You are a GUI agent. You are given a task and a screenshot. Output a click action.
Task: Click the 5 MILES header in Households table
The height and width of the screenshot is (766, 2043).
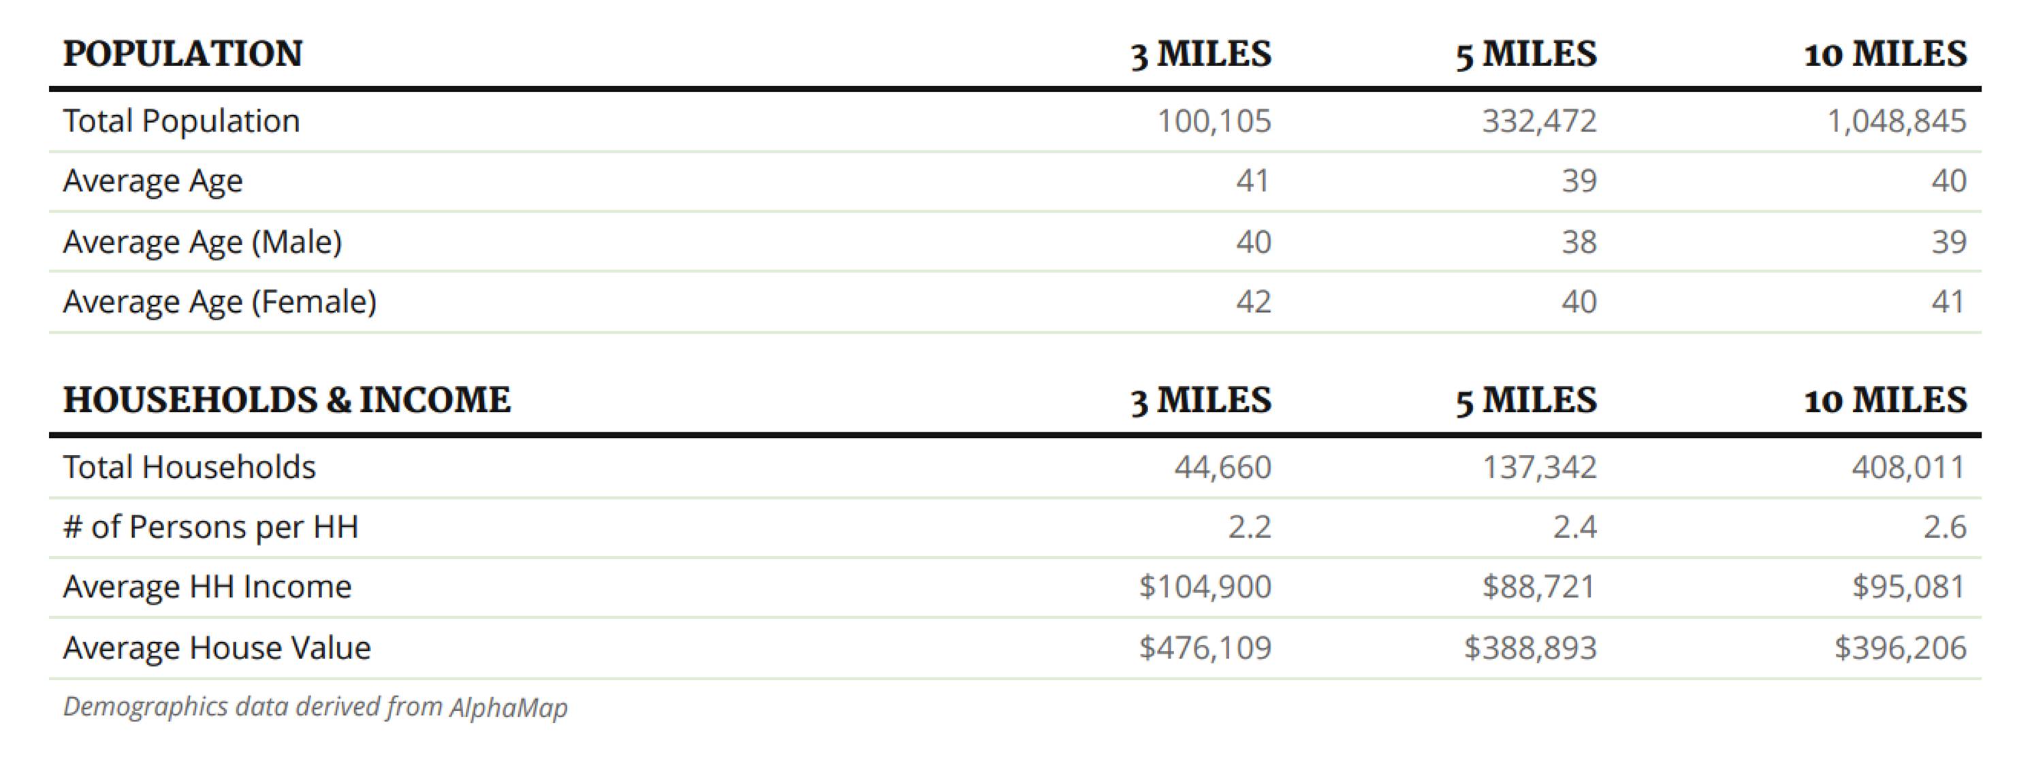click(1526, 400)
